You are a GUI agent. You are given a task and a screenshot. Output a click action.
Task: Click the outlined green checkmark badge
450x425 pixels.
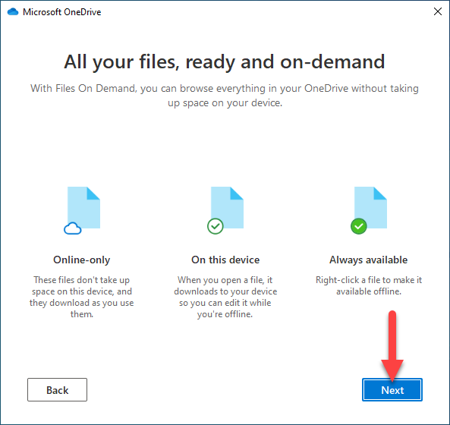click(x=216, y=226)
